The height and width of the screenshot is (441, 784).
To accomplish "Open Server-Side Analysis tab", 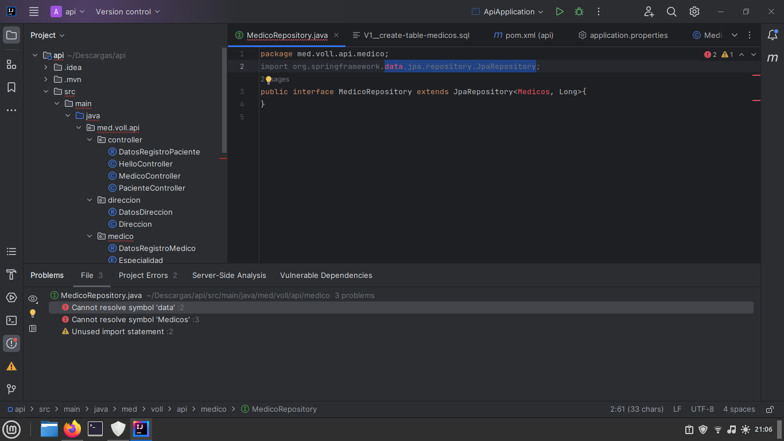I will (x=229, y=275).
